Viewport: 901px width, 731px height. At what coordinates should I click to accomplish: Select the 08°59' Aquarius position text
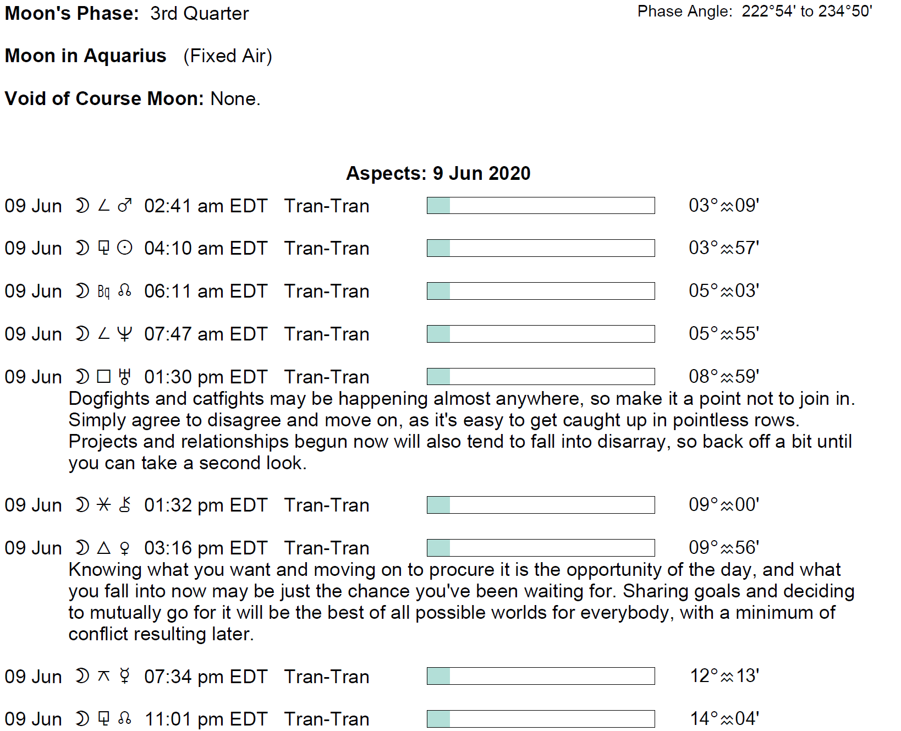[724, 377]
